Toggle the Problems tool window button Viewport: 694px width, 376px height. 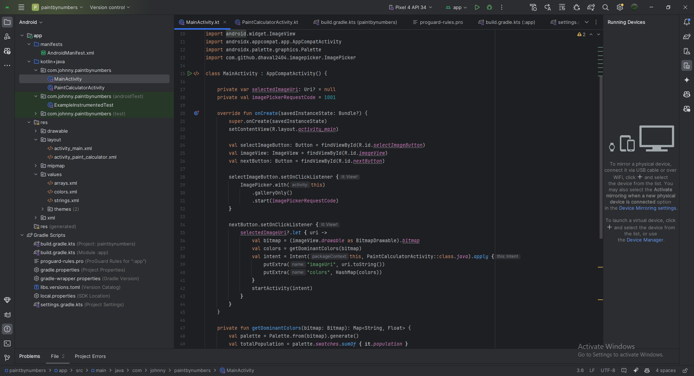tap(7, 329)
